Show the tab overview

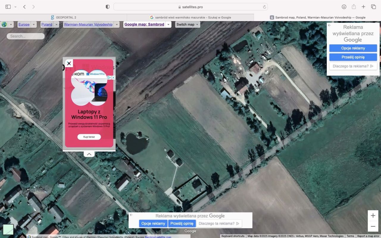[373, 7]
